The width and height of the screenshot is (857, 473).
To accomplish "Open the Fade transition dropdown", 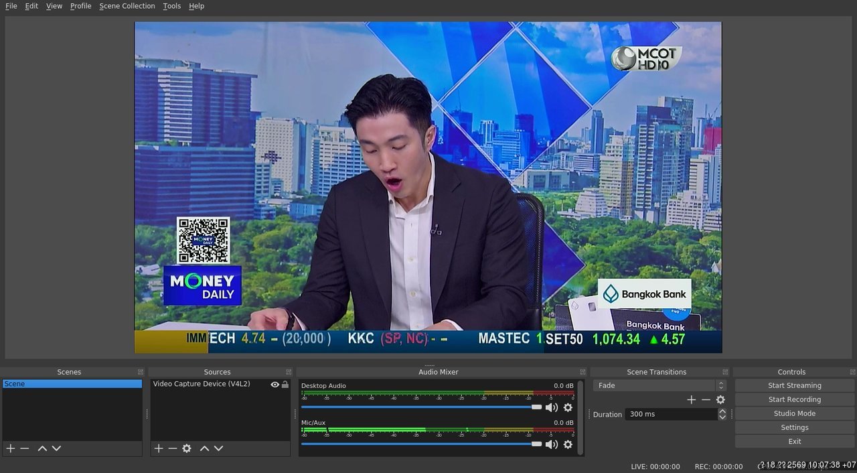I will (x=659, y=386).
